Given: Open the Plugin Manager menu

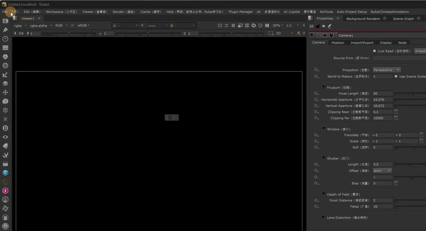Looking at the screenshot, I should tap(240, 12).
